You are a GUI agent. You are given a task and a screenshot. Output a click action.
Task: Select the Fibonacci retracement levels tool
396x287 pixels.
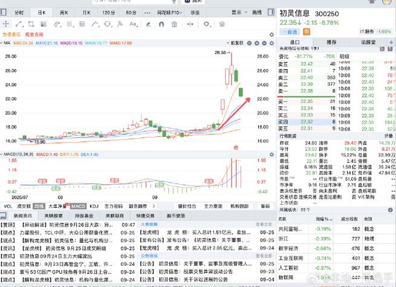coord(82,24)
